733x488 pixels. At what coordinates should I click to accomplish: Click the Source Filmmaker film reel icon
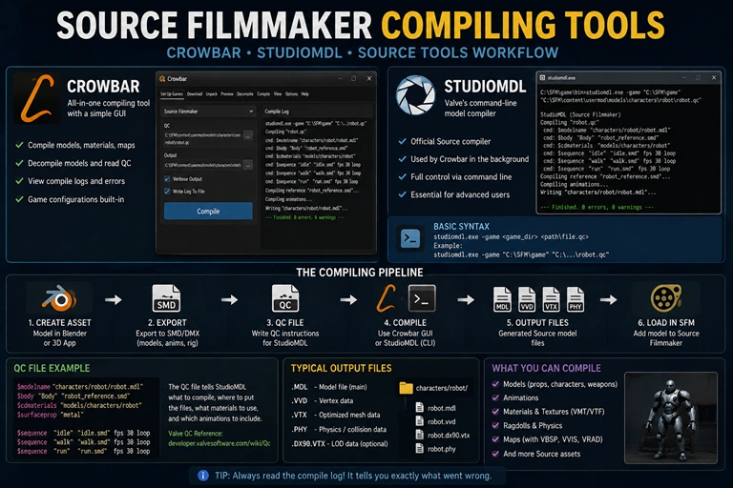coord(665,298)
